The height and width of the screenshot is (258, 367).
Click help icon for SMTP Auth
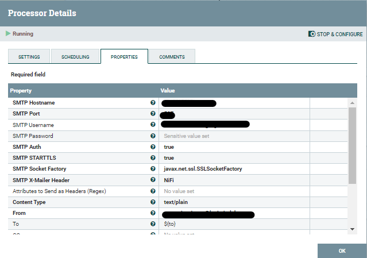tap(153, 147)
